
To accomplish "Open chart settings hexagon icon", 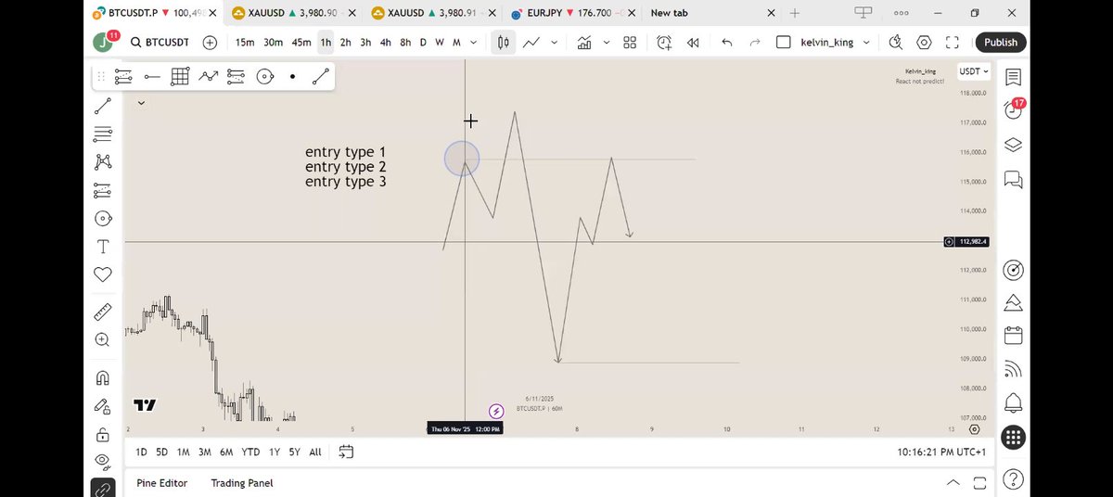I will pos(924,43).
